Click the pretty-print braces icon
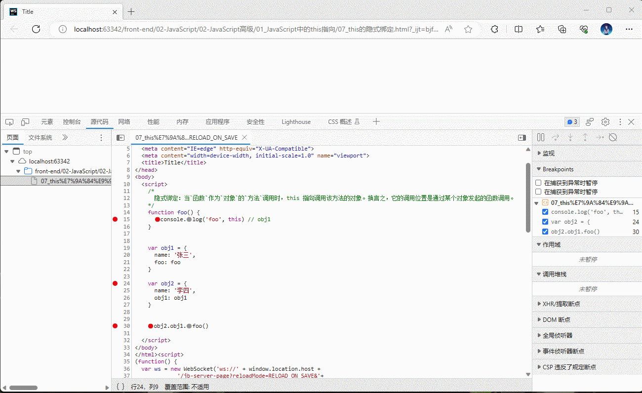 click(120, 387)
